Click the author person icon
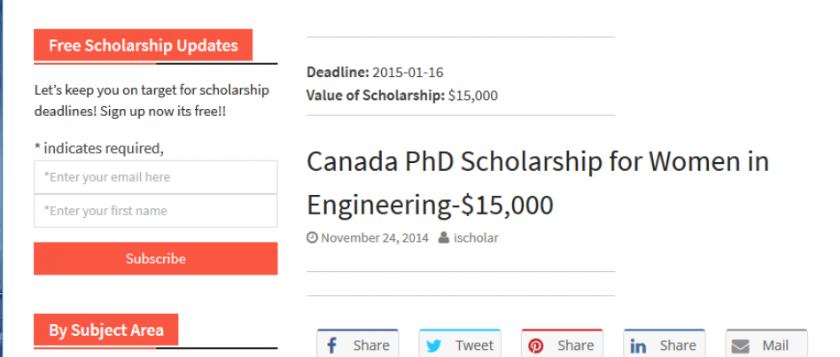This screenshot has width=840, height=357. [444, 237]
